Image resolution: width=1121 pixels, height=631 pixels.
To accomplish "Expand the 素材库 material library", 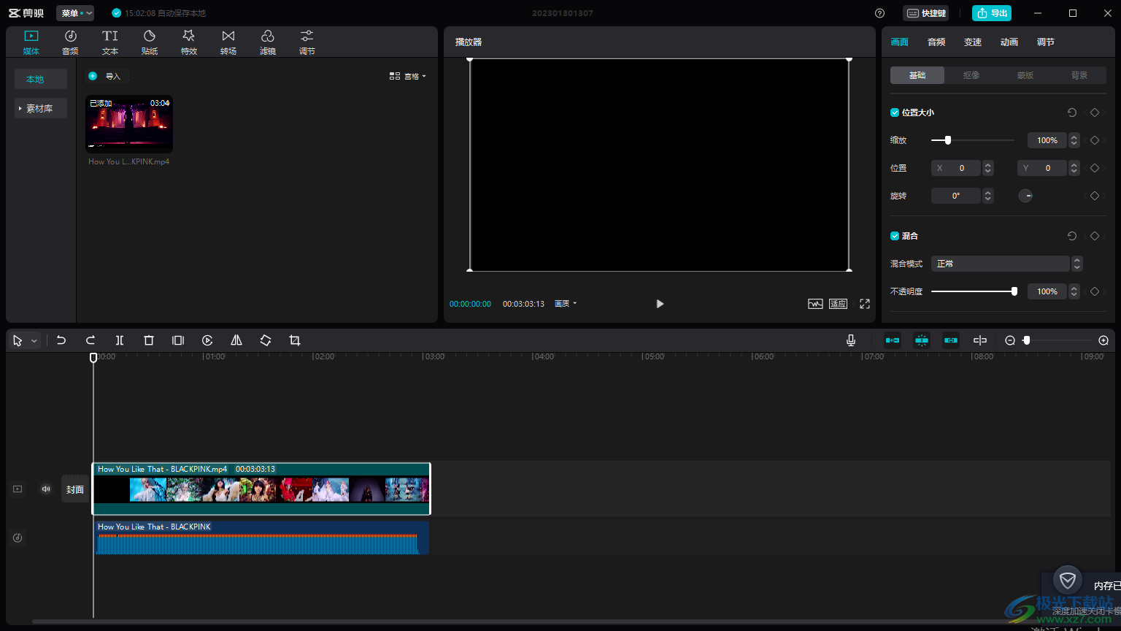I will pos(41,108).
